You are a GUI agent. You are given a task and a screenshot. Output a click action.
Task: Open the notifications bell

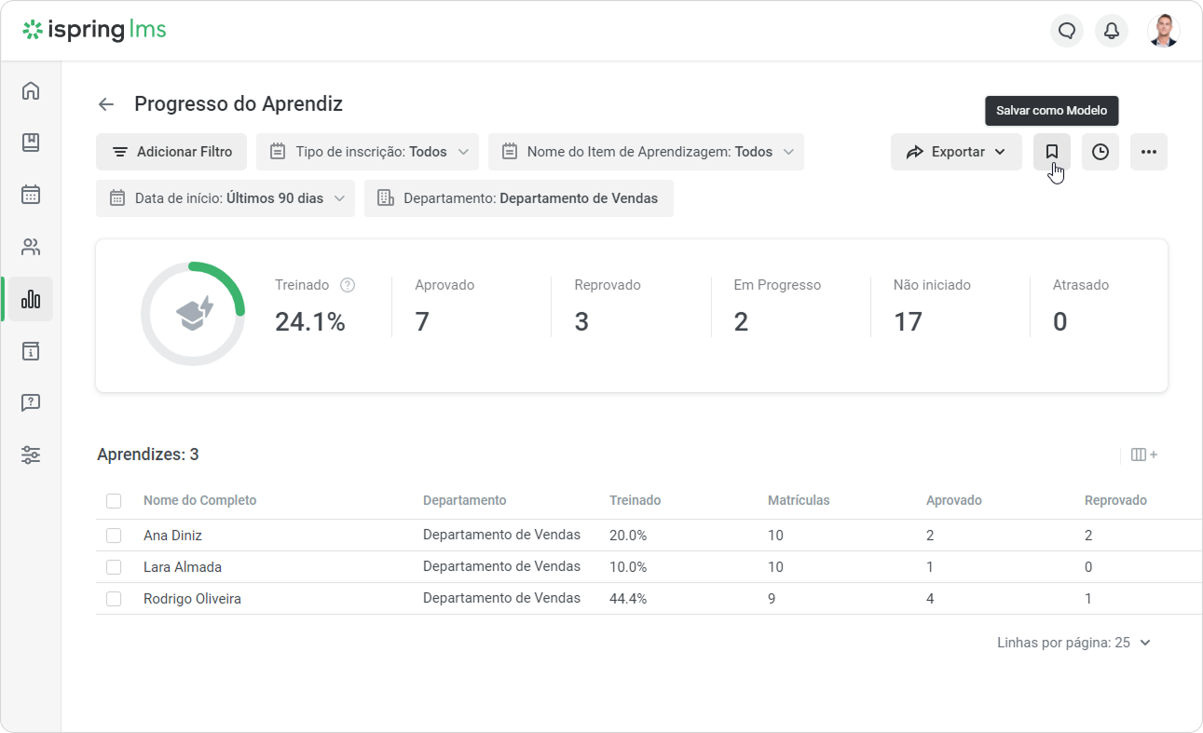pyautogui.click(x=1112, y=31)
